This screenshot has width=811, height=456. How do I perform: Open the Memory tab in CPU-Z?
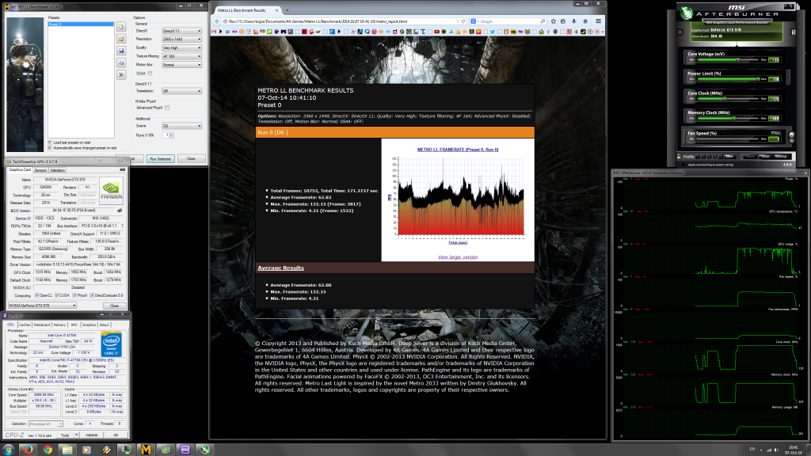tap(59, 325)
